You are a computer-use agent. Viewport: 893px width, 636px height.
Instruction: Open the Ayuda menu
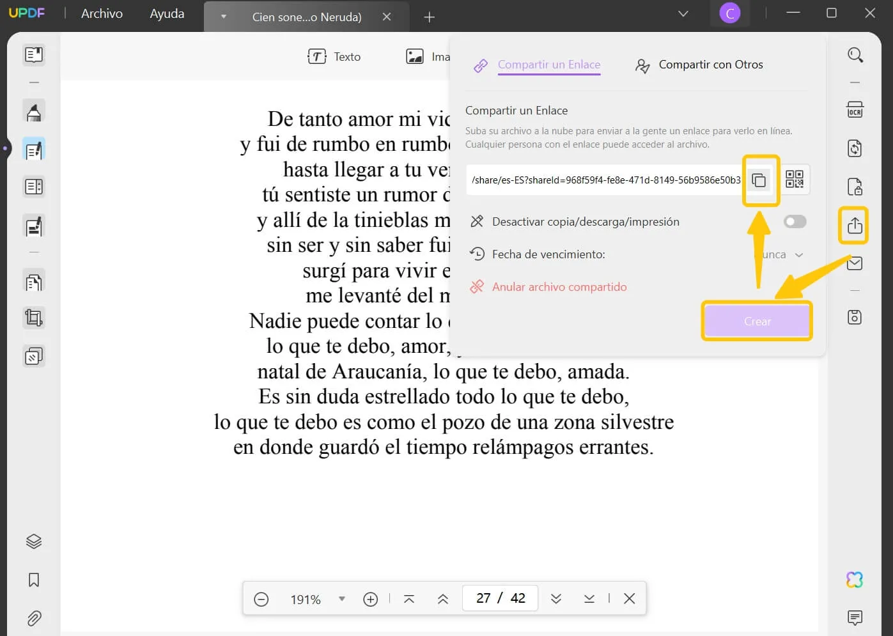point(167,13)
